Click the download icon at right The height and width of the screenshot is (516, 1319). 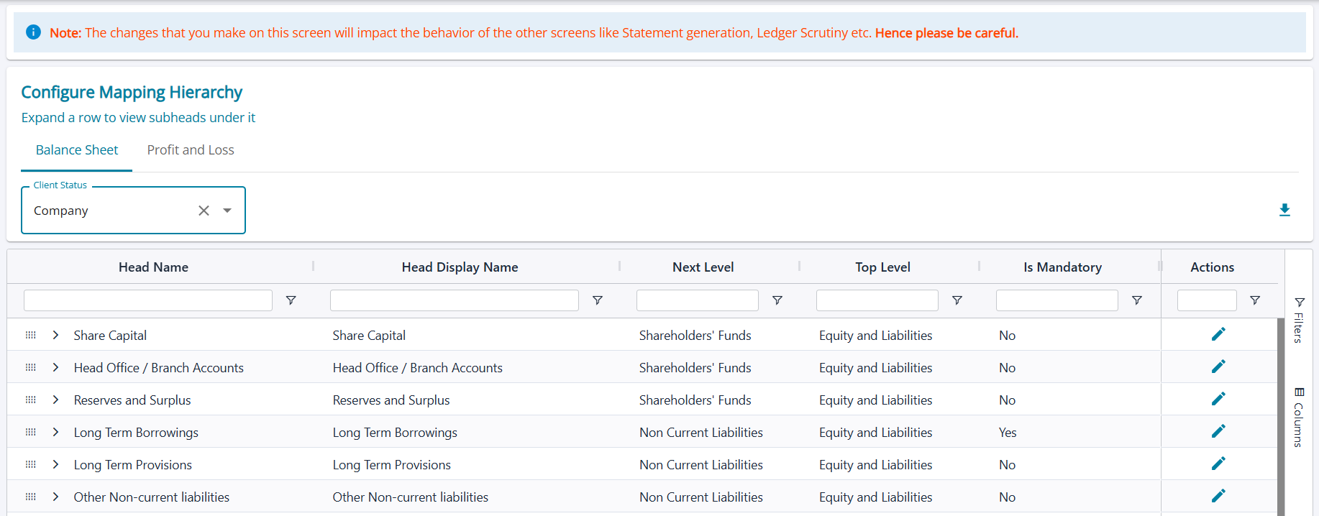coord(1284,210)
